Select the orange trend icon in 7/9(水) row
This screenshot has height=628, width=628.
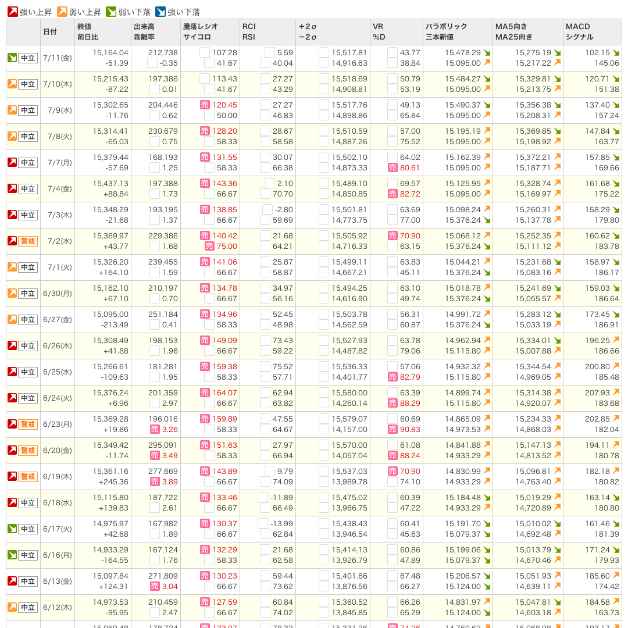pyautogui.click(x=12, y=110)
